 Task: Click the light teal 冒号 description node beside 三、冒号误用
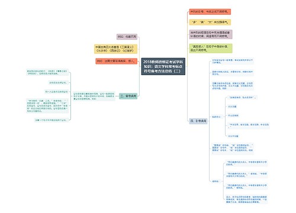(x=94, y=96)
